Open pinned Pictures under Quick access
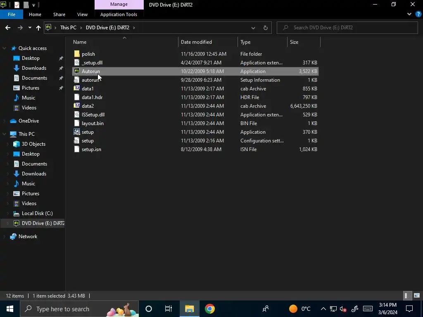Screen dimensions: 423x317 pos(31,88)
